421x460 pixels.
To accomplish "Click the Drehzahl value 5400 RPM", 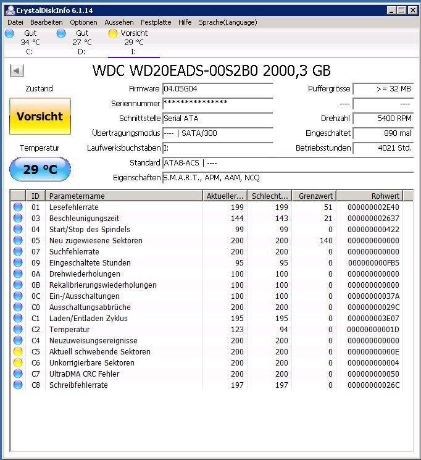I will [383, 118].
